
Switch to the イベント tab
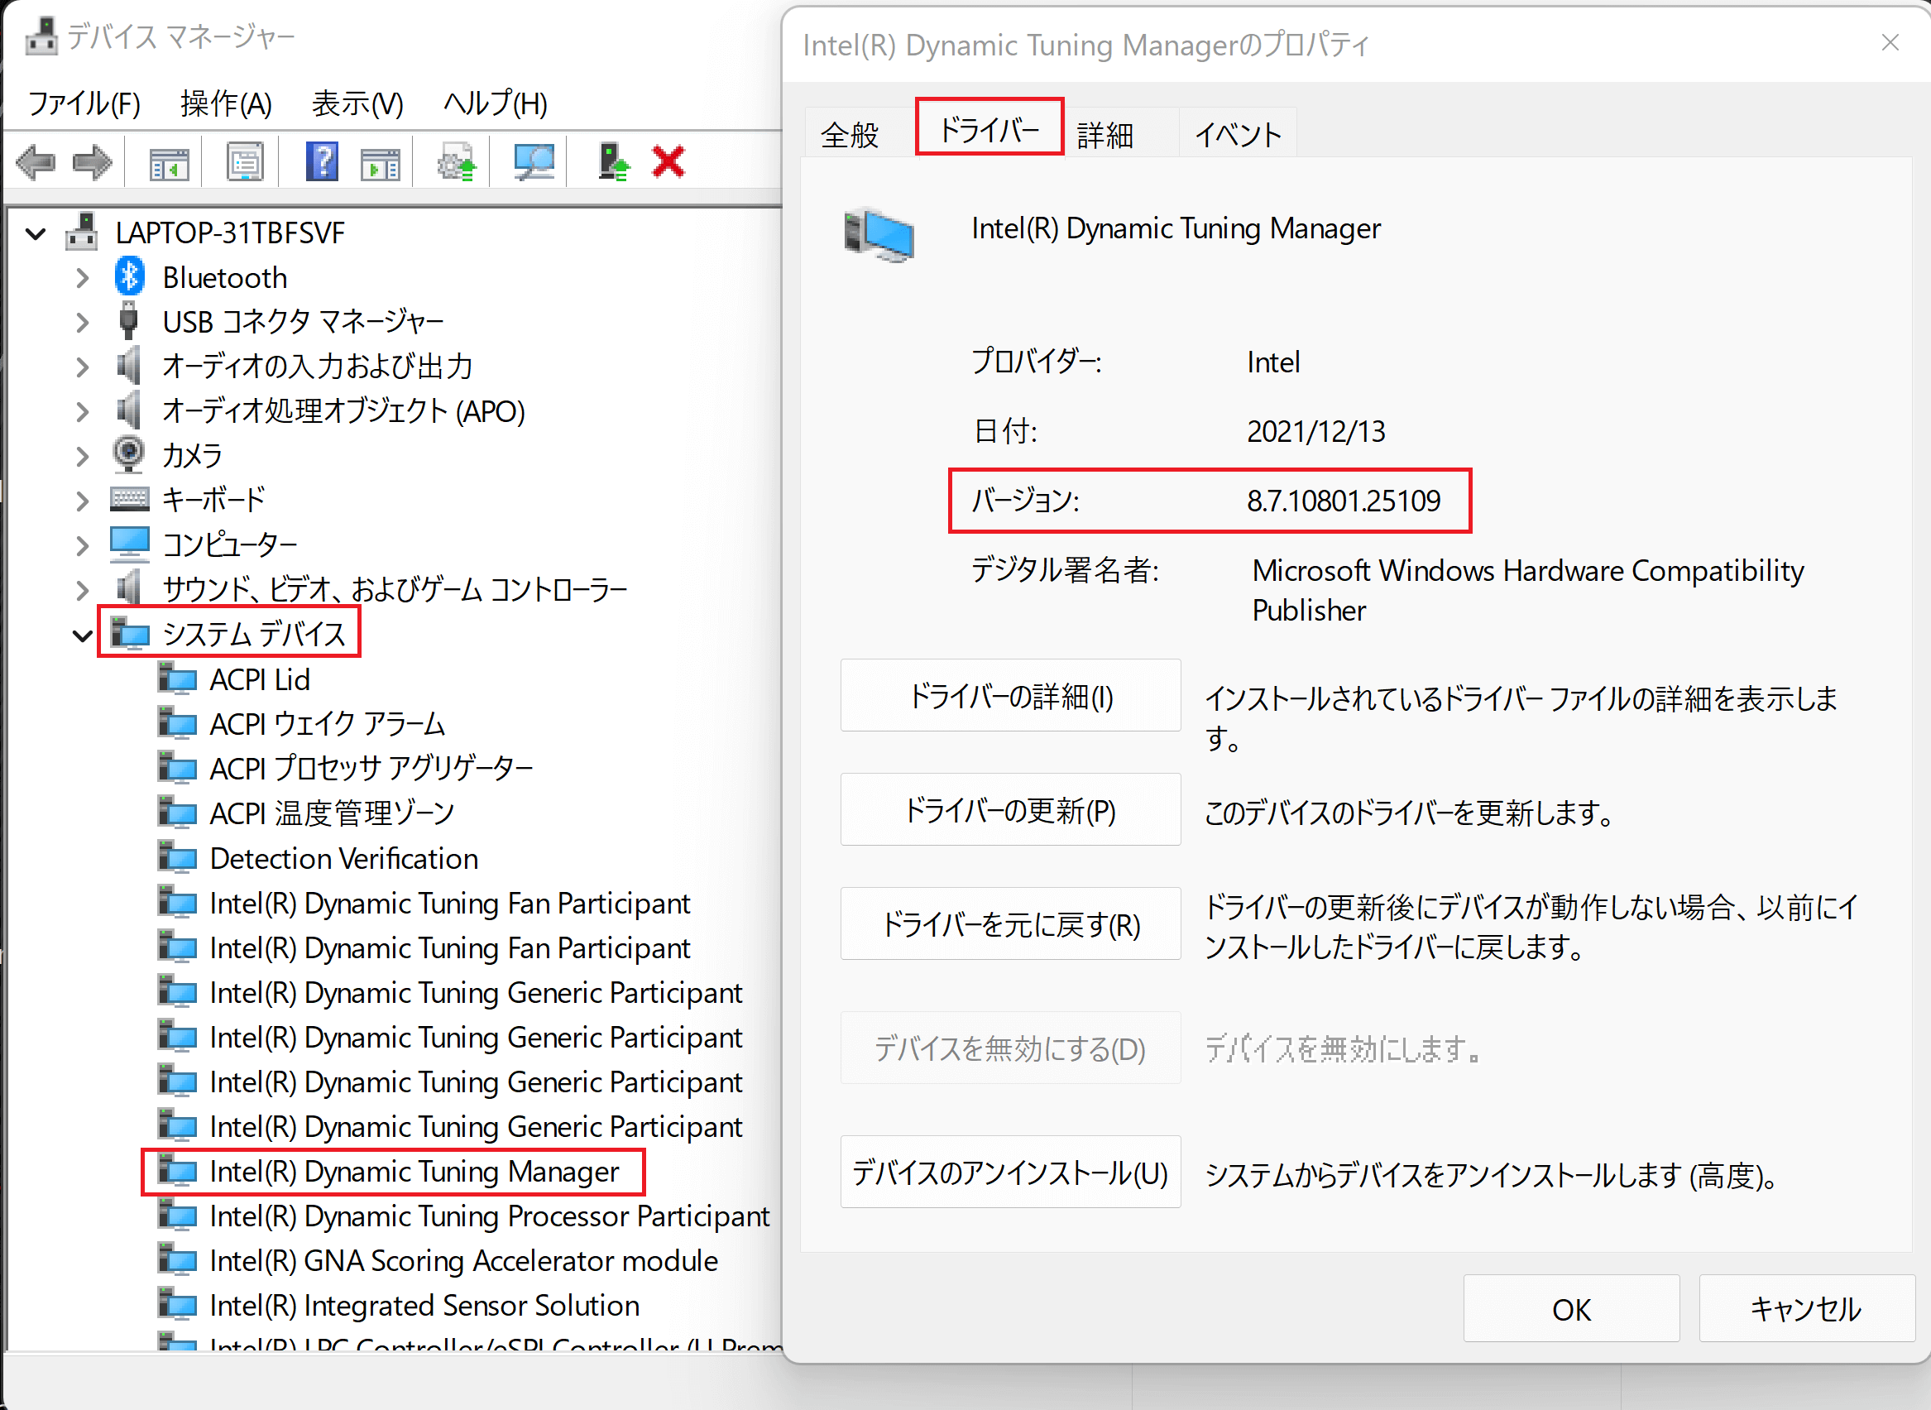tap(1237, 134)
